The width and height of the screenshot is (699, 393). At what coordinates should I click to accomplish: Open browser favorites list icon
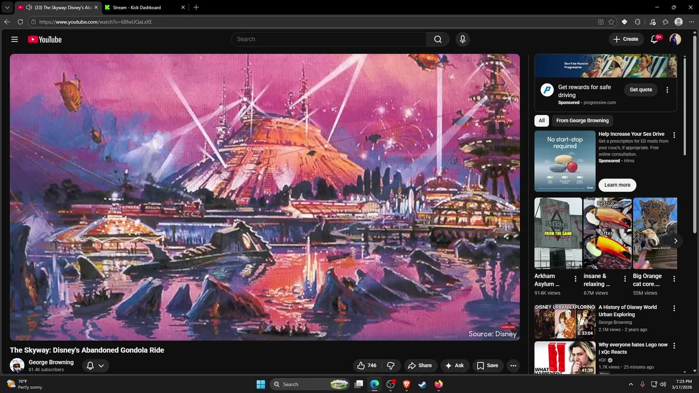click(666, 22)
